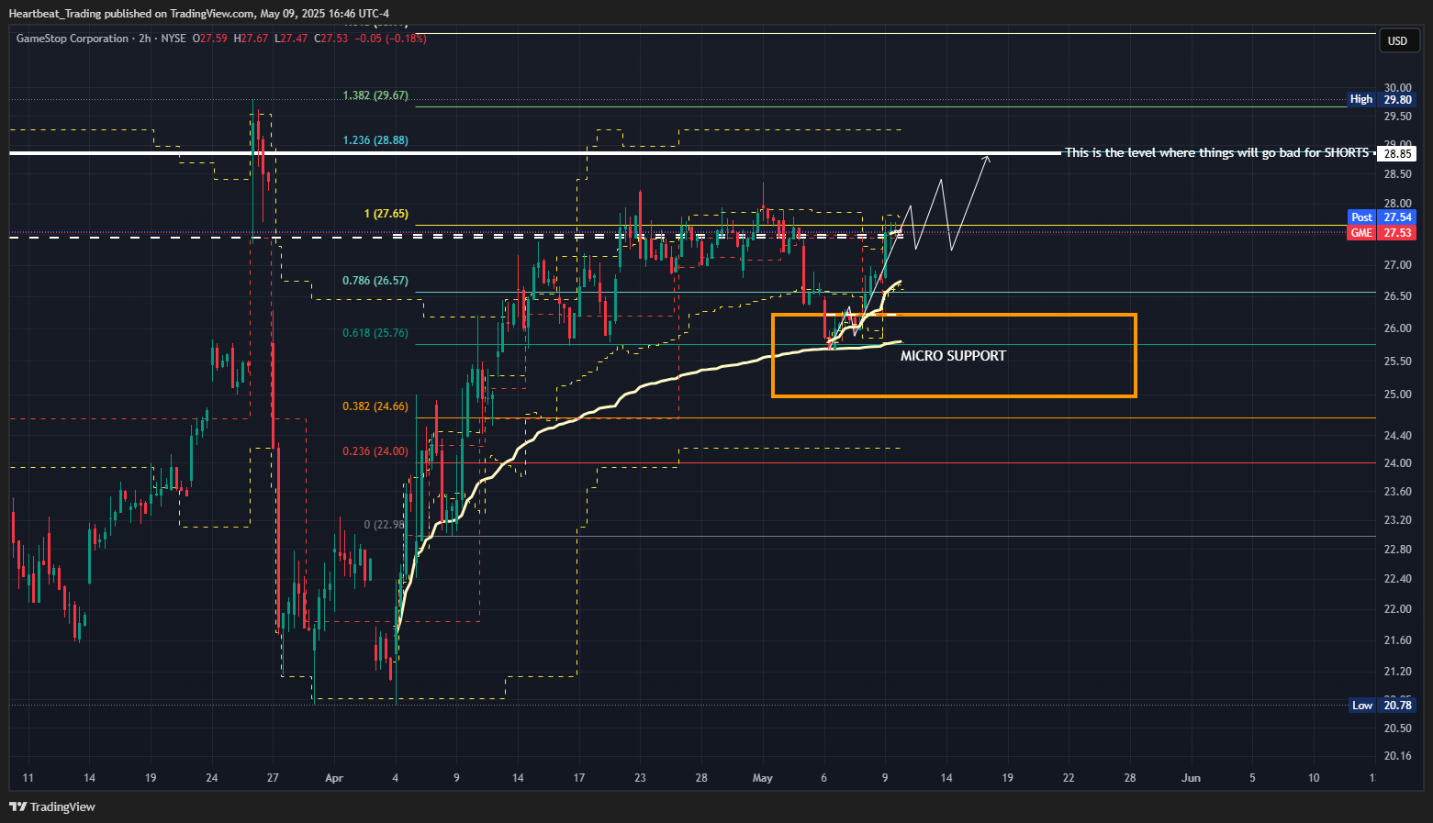Viewport: 1433px width, 823px height.
Task: Select the MICRO SUPPORT text label
Action: pos(953,356)
